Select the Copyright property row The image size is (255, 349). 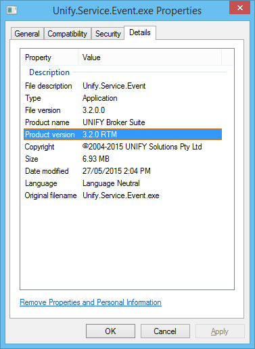point(122,147)
